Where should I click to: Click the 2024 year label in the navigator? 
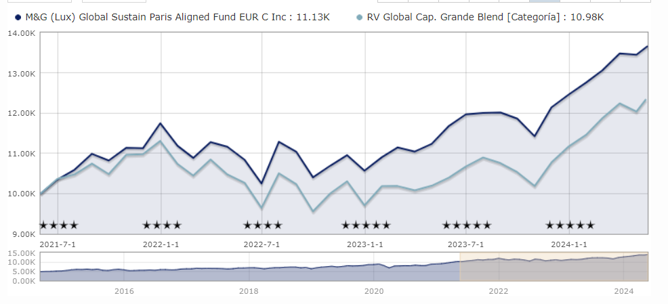coord(623,291)
